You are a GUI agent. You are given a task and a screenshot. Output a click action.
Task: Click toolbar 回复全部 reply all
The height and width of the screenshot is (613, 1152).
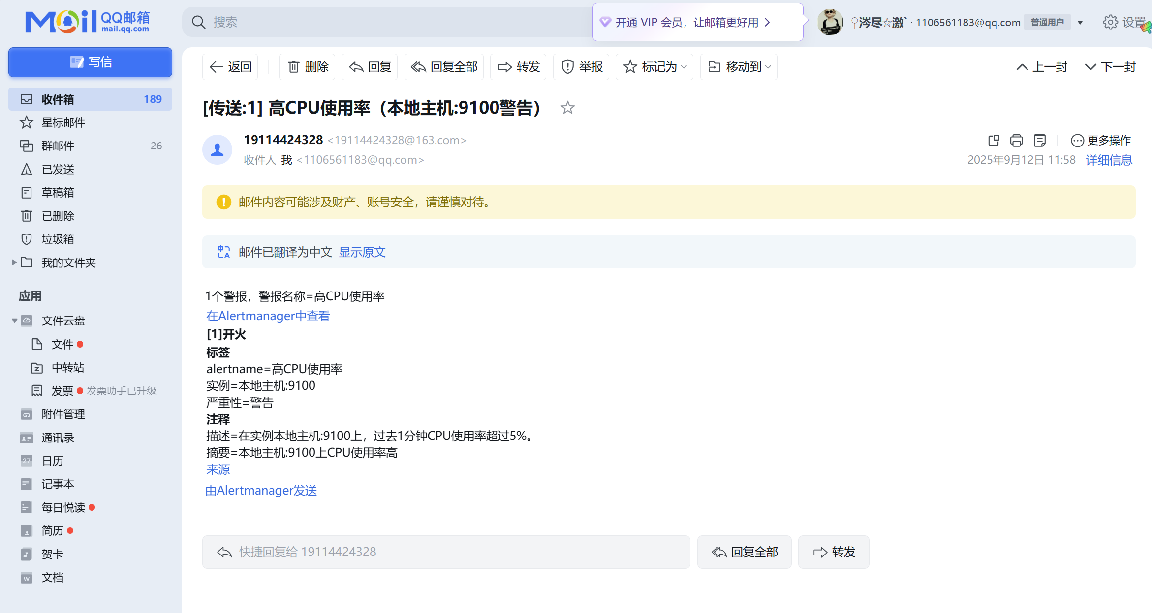tap(444, 67)
